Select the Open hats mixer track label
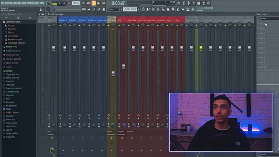The width and height of the screenshot is (279, 157). (x=160, y=20)
